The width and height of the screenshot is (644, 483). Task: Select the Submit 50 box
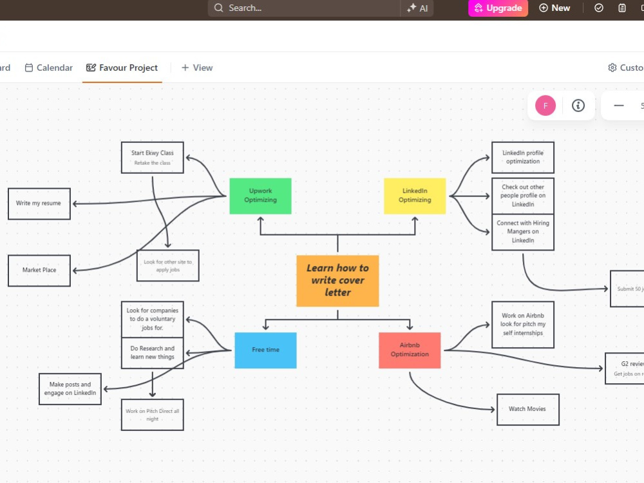pos(627,289)
